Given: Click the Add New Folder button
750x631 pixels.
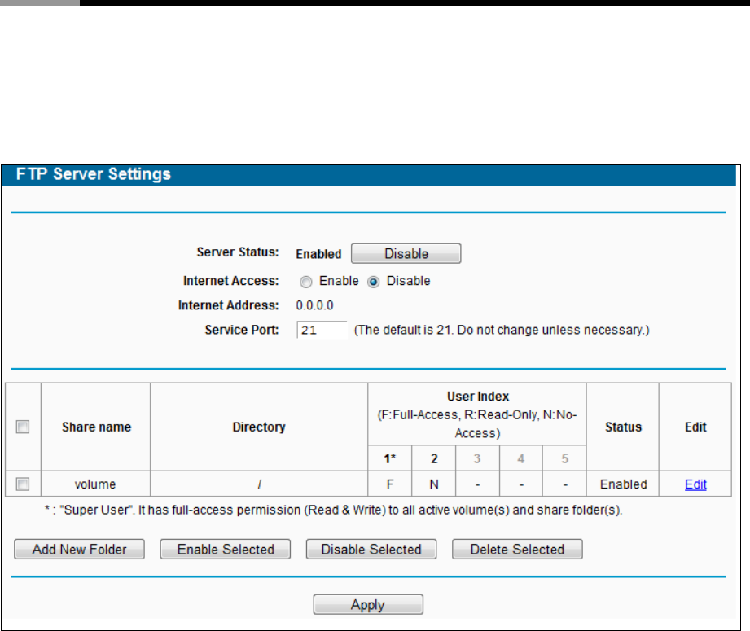Looking at the screenshot, I should (80, 550).
